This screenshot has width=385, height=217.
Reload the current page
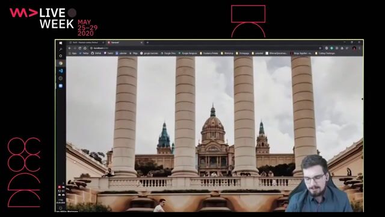[80, 48]
